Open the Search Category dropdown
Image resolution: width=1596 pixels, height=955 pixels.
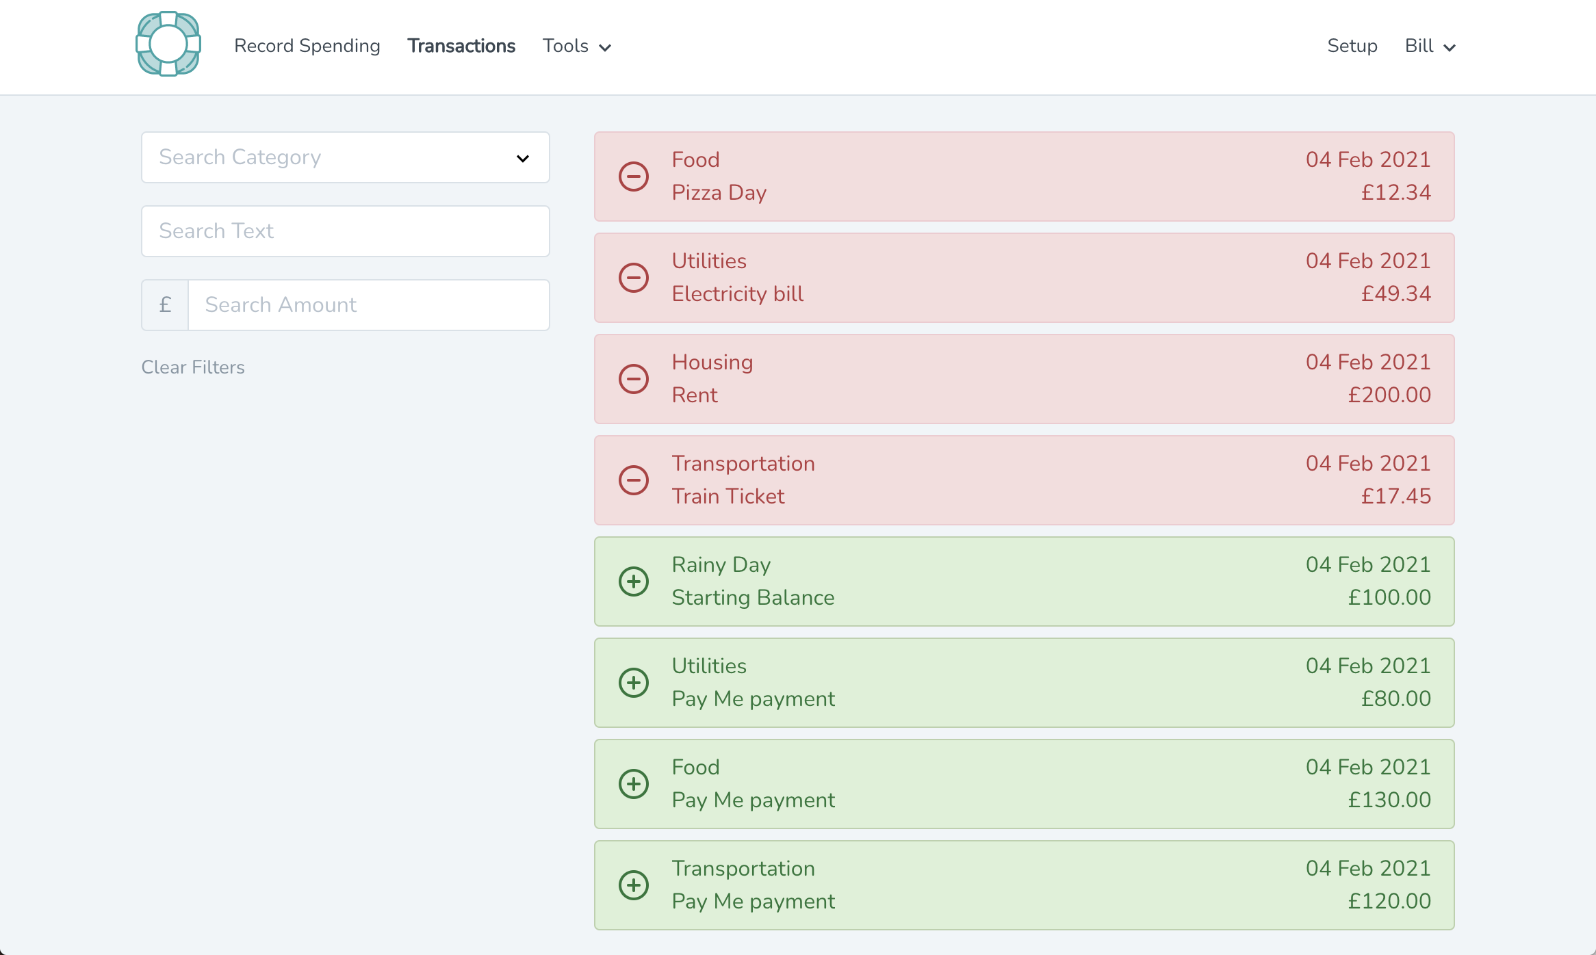[x=345, y=157]
